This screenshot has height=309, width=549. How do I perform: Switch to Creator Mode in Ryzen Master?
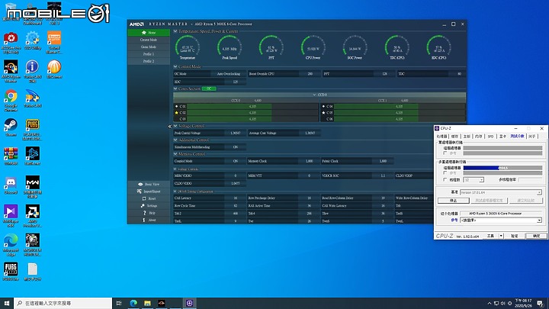pos(149,40)
